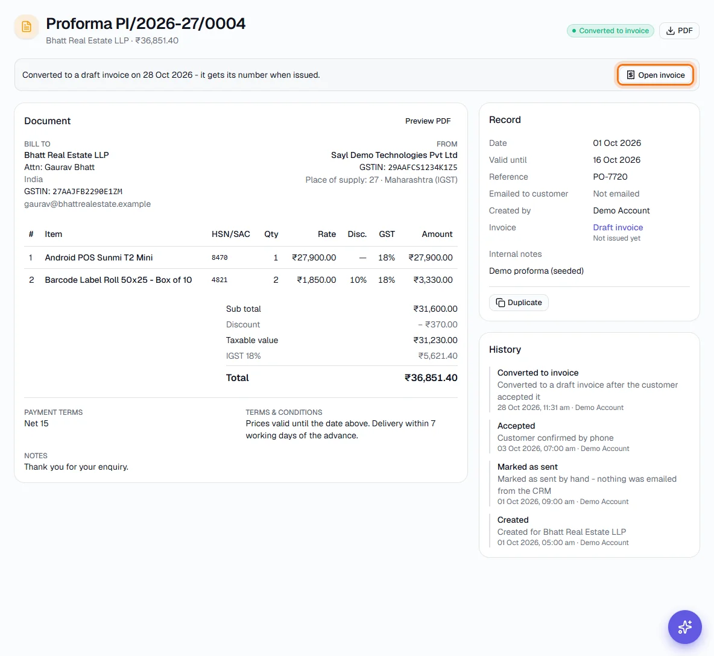The image size is (714, 656).
Task: Click the HSN/SAC column header
Action: pyautogui.click(x=231, y=234)
